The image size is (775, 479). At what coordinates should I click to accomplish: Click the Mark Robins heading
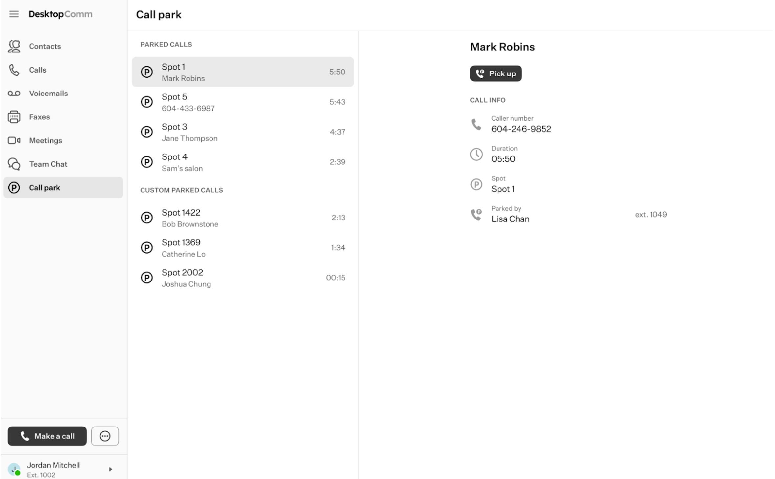[502, 47]
